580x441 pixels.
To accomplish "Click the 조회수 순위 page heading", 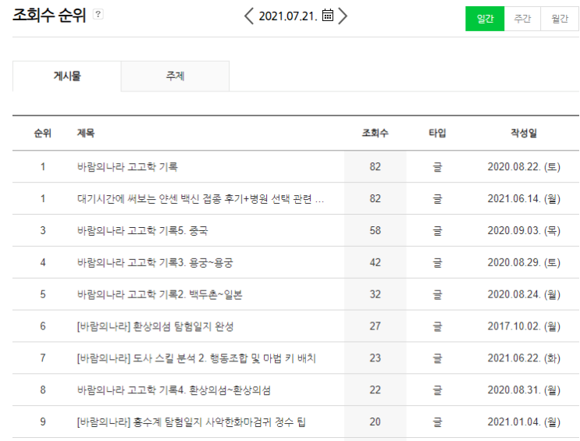I will pyautogui.click(x=49, y=15).
